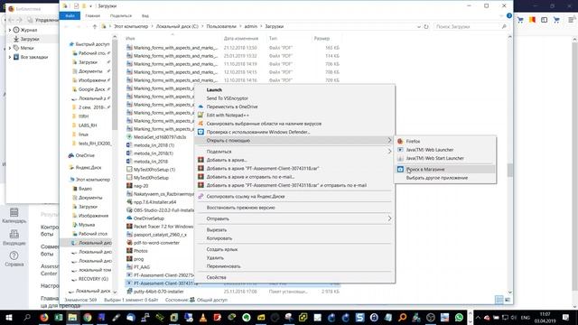Expand 'Все закладки' node in Library window
The image size is (578, 325).
[x=10, y=57]
